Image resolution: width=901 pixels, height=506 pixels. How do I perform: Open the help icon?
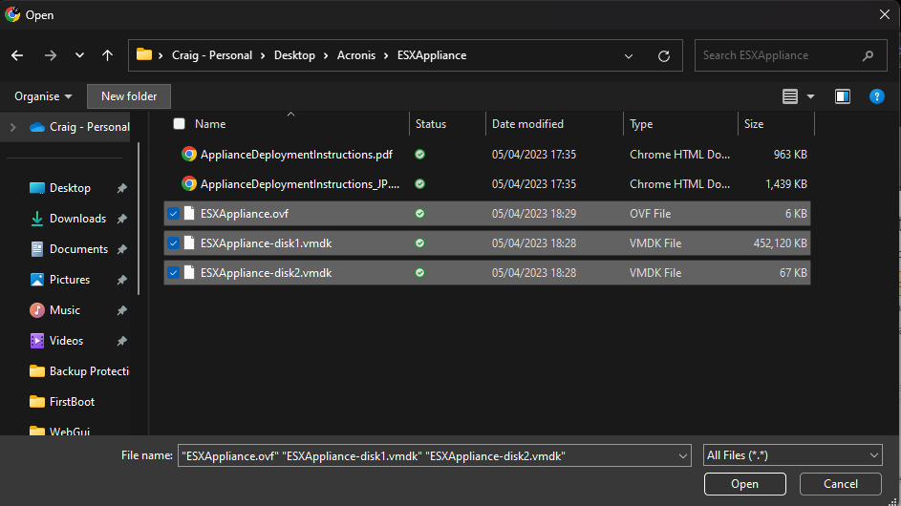[x=877, y=96]
